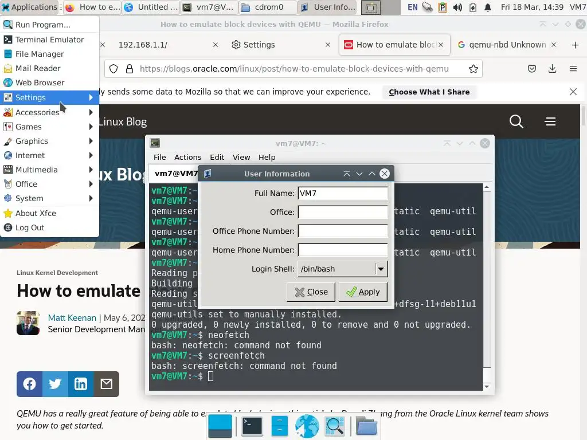Image resolution: width=587 pixels, height=440 pixels.
Task: Expand the Internet submenu
Action: 49,155
